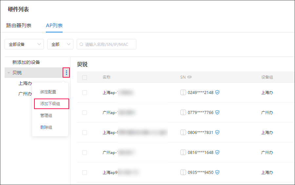Click shield icon next to 0935****9450
Screen dimensions: 295x185
tap(217, 172)
